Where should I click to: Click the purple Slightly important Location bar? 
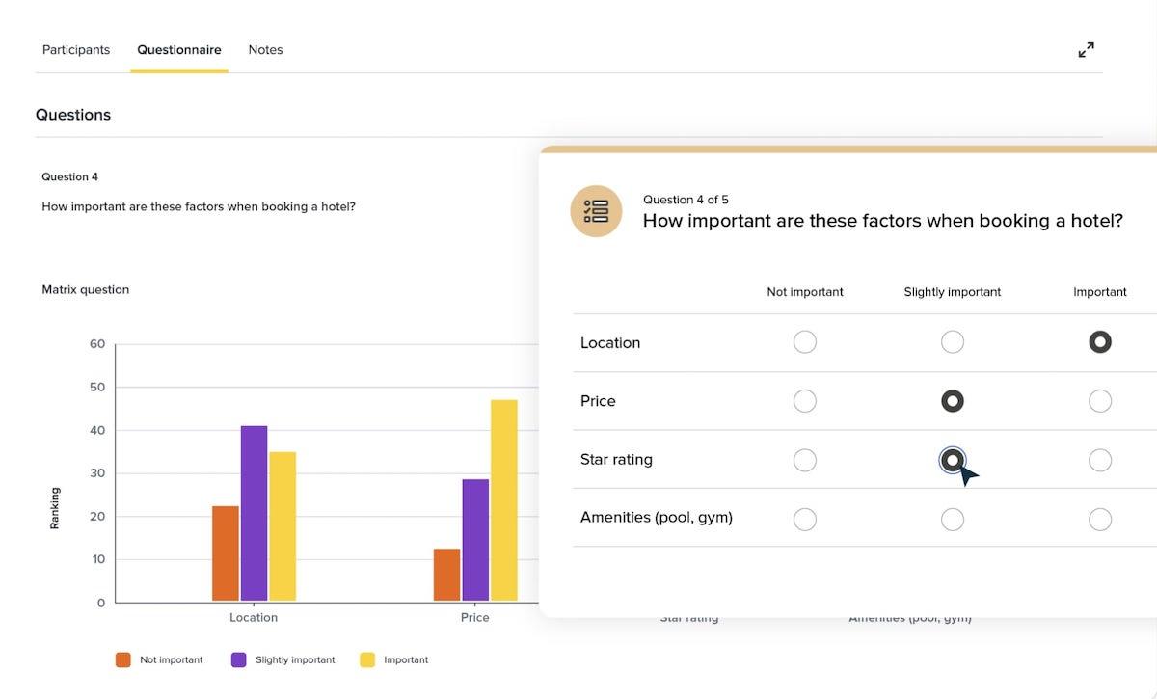[254, 513]
